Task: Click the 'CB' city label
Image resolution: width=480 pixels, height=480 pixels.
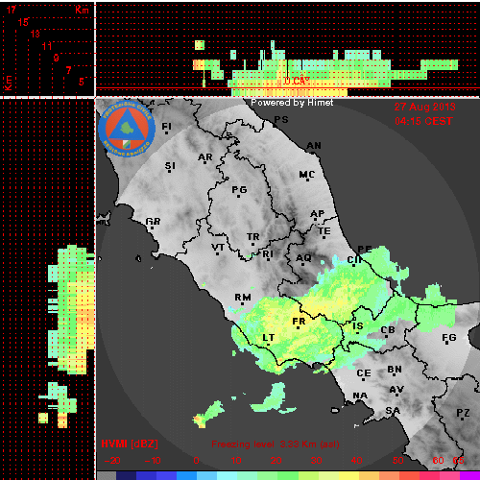Action: pos(388,330)
